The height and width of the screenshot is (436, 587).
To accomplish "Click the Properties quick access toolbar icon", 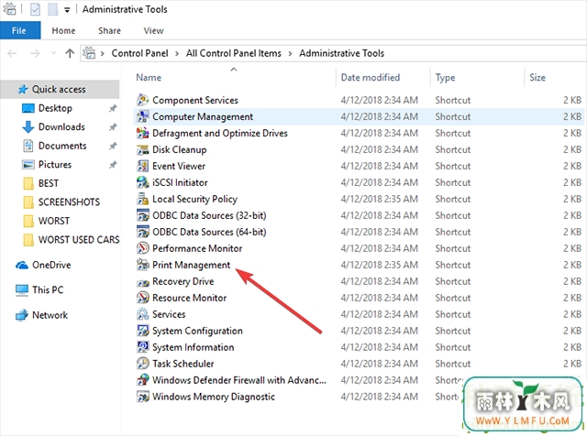I will coord(35,9).
